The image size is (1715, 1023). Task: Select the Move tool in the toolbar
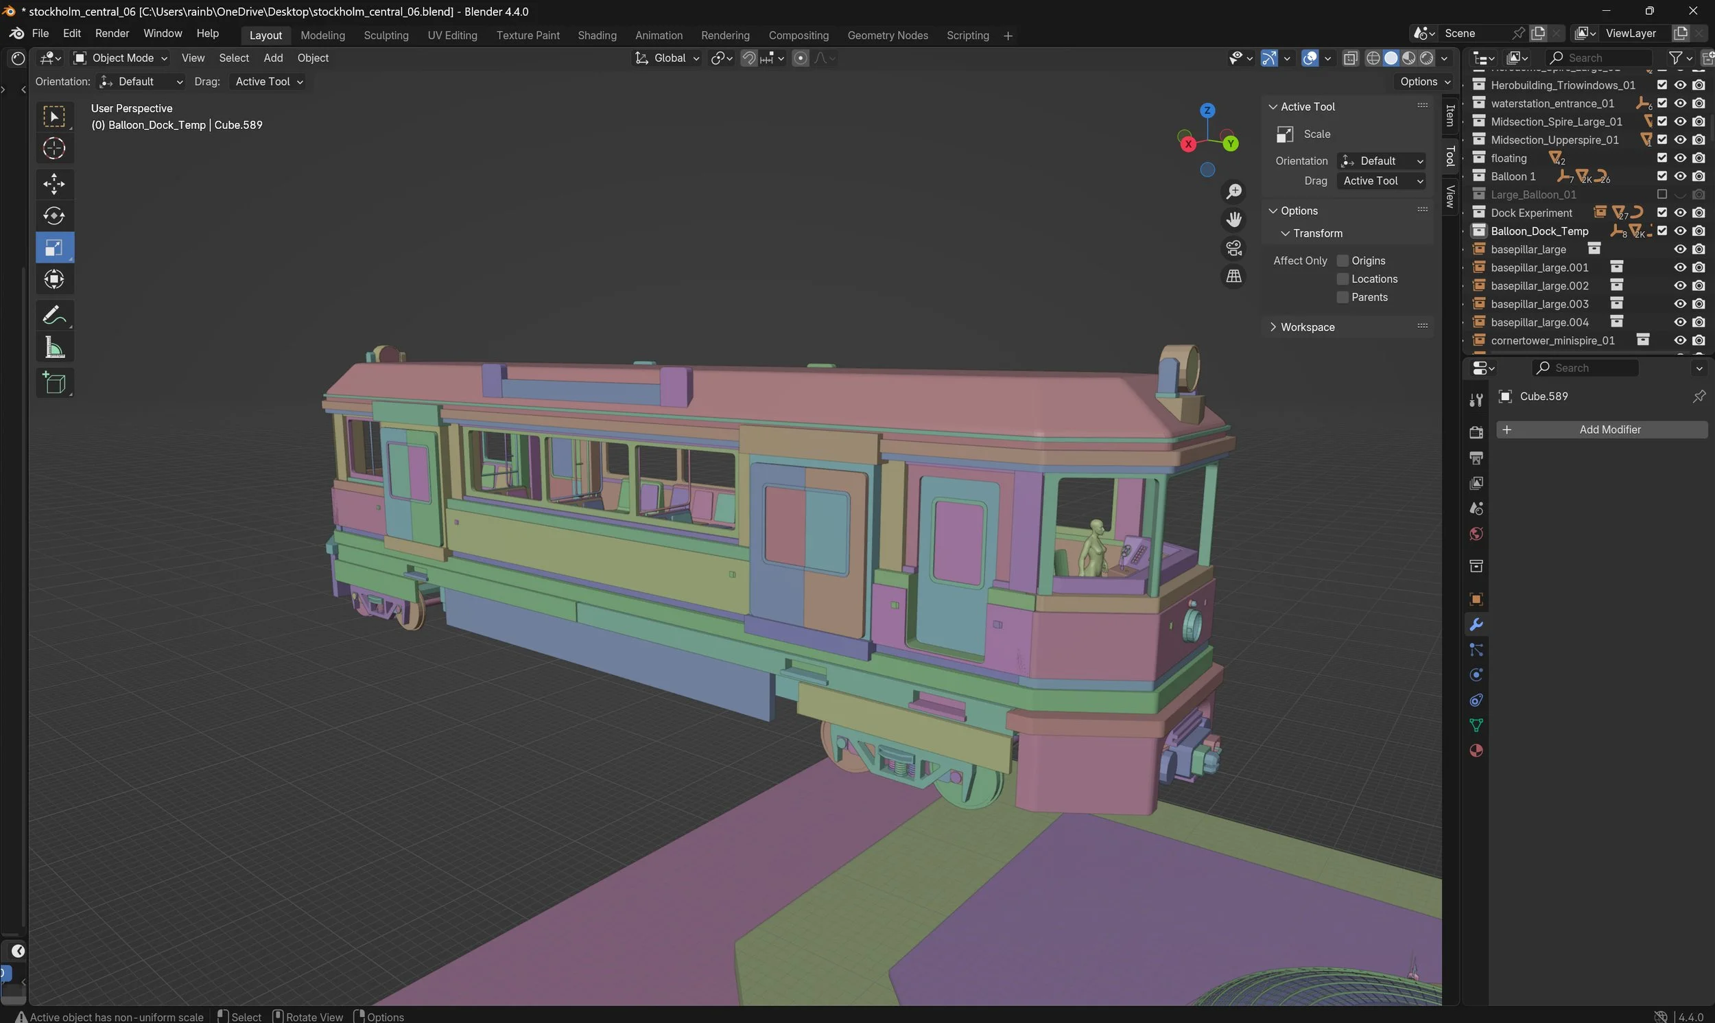[54, 184]
